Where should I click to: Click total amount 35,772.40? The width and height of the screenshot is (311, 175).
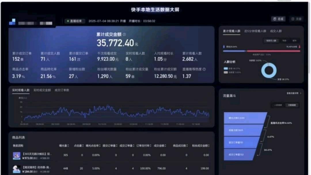pos(115,43)
